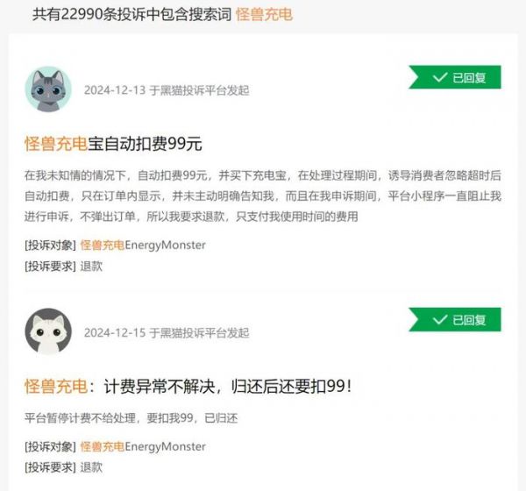Click the second 已回复 status badge
Screen dimensions: 526x491
(x=454, y=319)
